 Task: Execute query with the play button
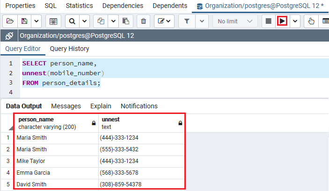coord(282,21)
